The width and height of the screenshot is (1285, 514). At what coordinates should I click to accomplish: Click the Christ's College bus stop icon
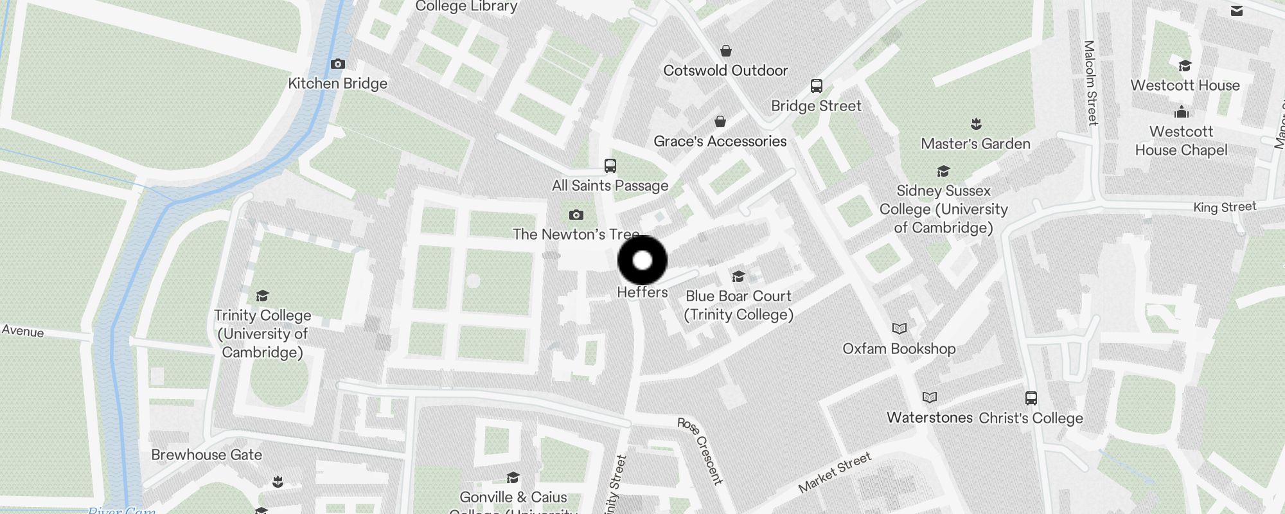[x=1031, y=398]
